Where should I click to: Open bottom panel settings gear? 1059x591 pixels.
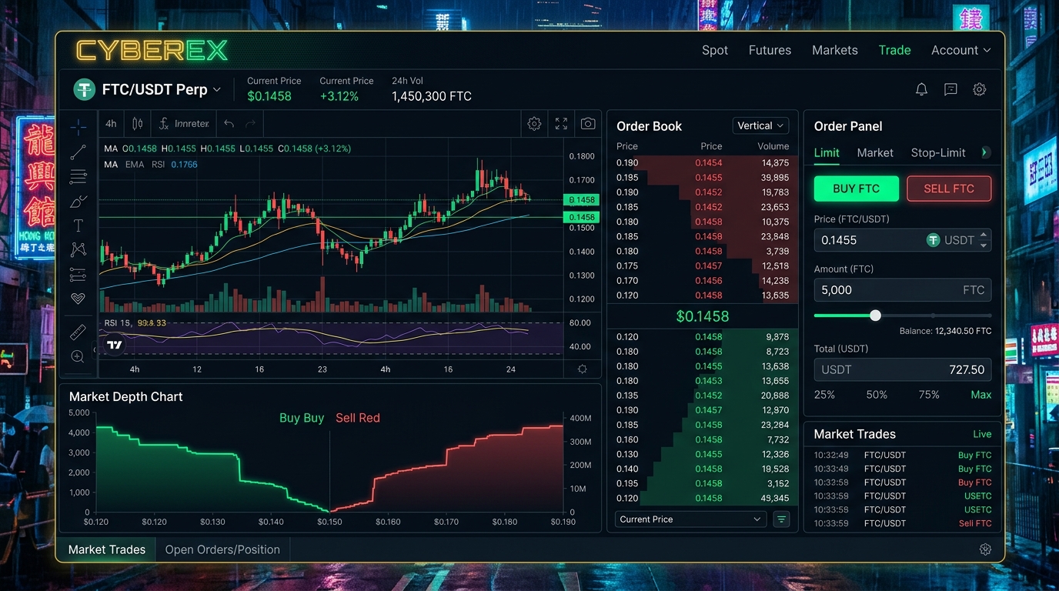985,549
